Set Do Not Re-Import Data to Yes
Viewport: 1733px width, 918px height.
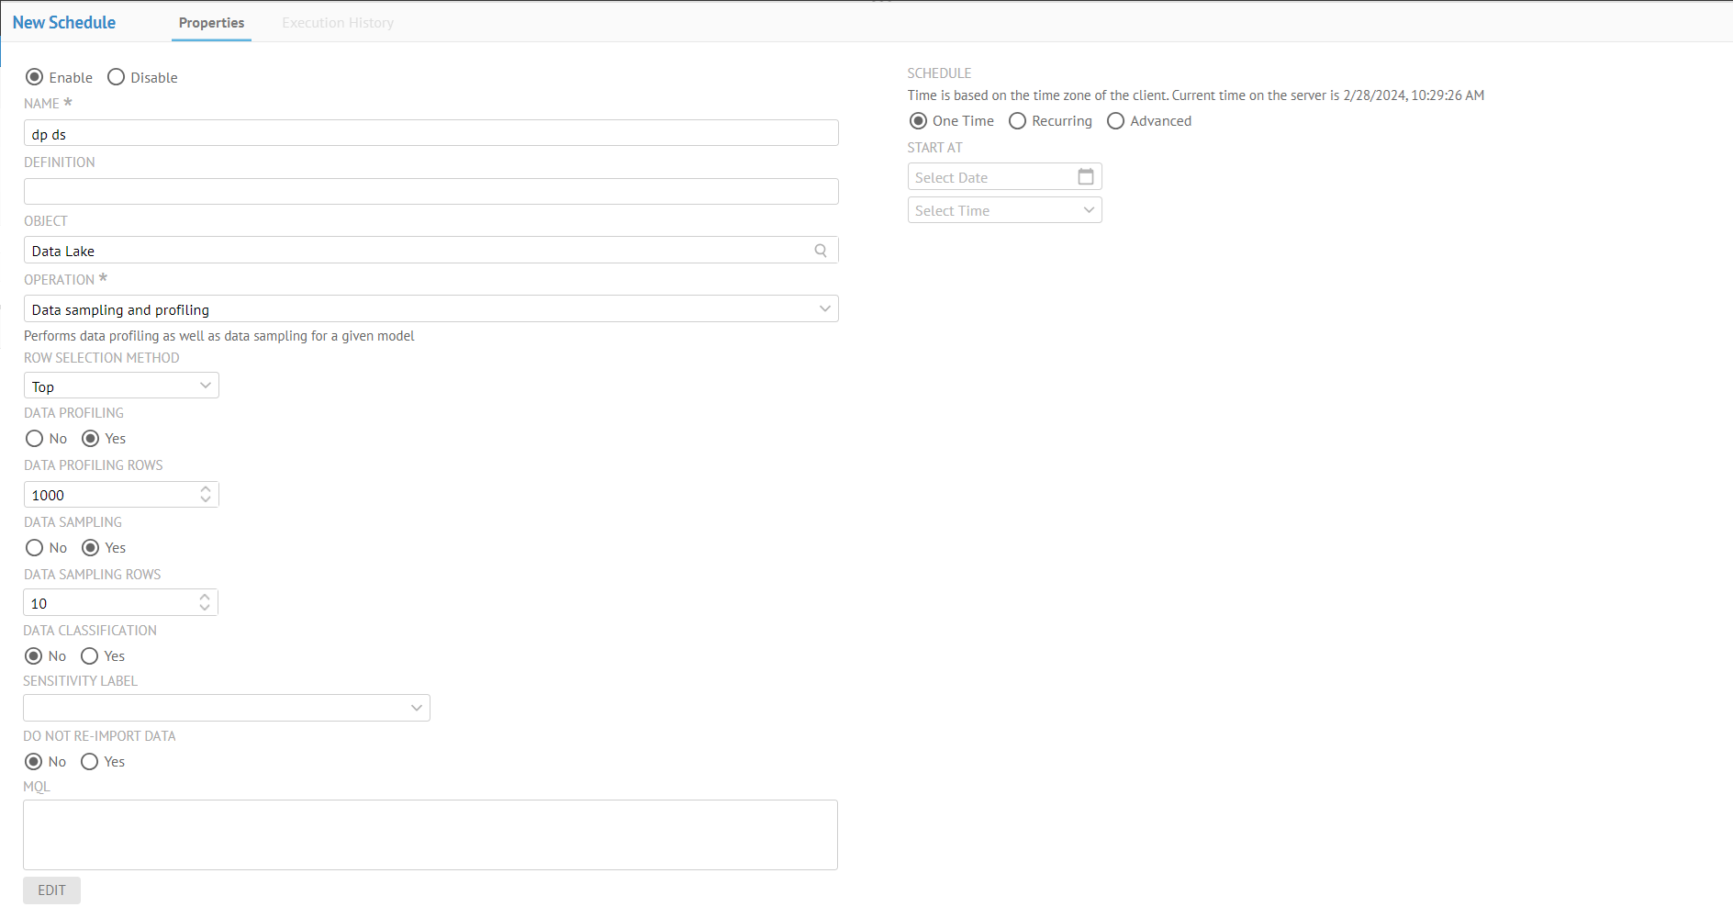[90, 762]
